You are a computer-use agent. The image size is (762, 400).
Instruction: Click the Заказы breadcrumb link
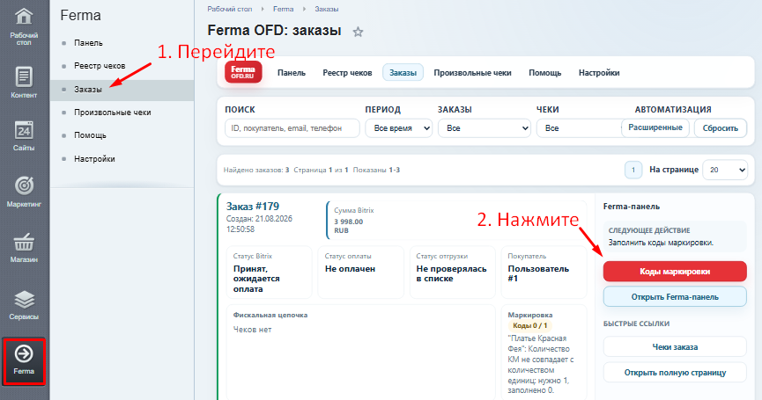[327, 9]
